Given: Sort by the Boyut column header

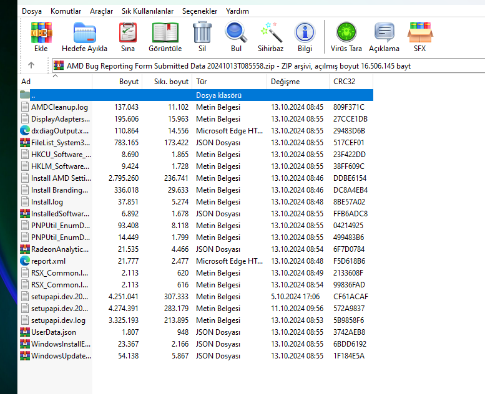Looking at the screenshot, I should tap(117, 82).
